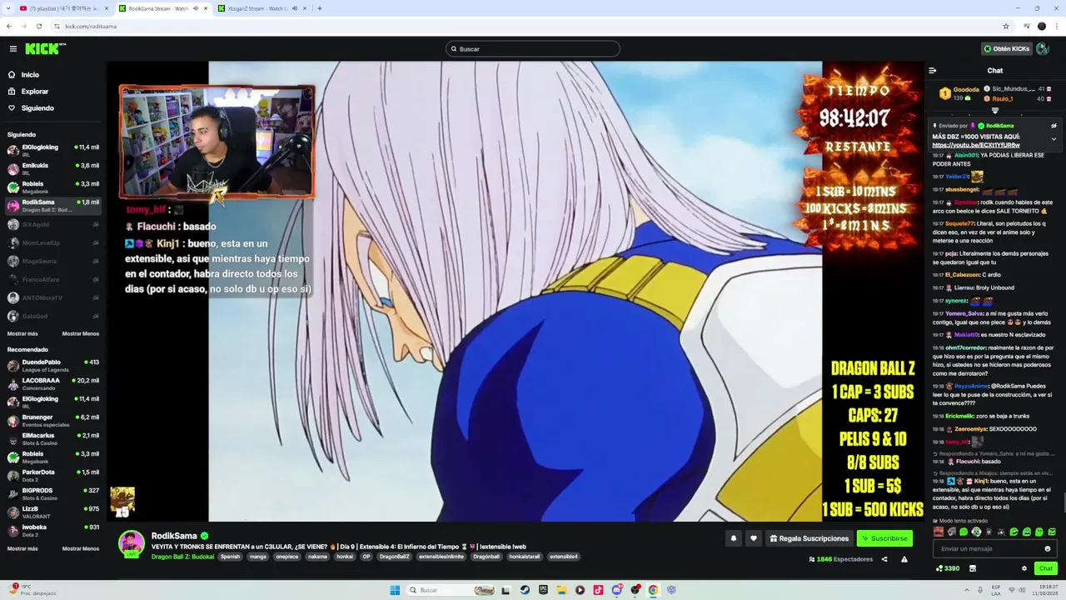
Task: Show fewer recommended channels at bottom
Action: pos(81,548)
